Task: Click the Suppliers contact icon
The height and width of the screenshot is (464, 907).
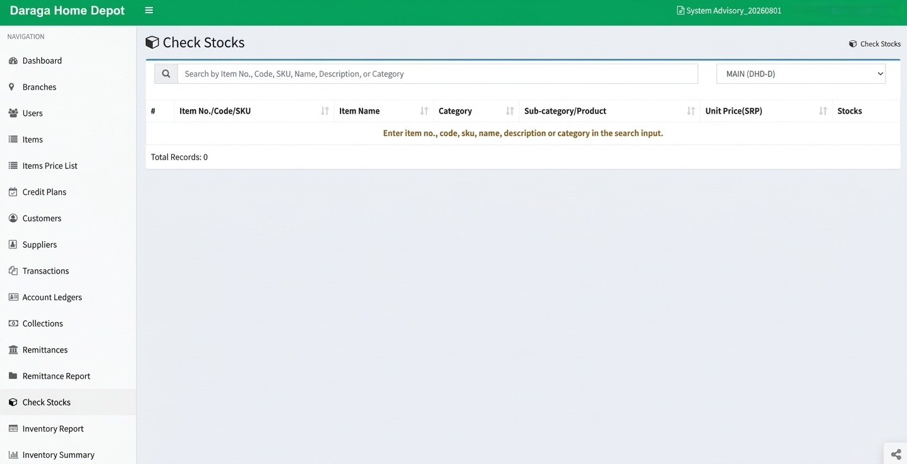Action: pos(13,245)
